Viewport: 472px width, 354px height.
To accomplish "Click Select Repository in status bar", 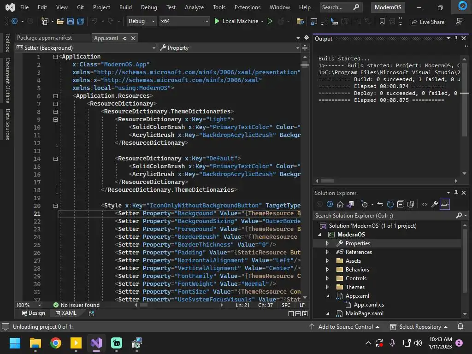I will point(419,327).
